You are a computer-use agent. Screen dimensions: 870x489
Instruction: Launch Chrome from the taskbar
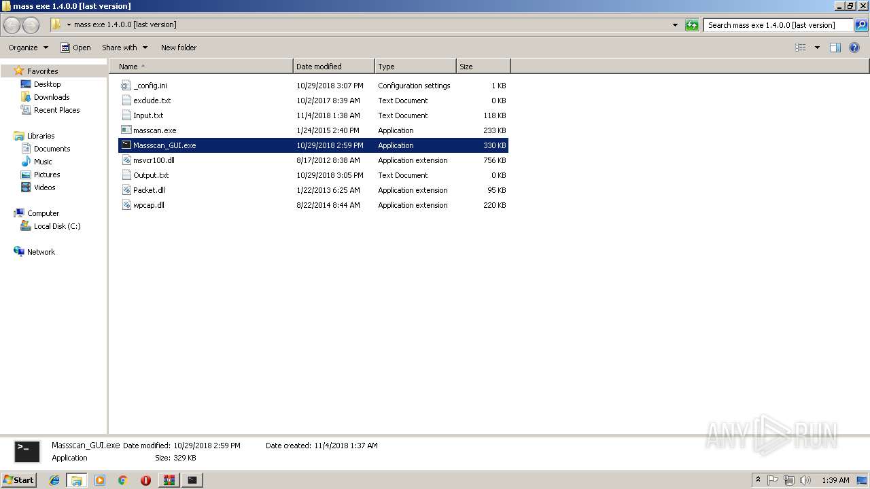pos(123,480)
